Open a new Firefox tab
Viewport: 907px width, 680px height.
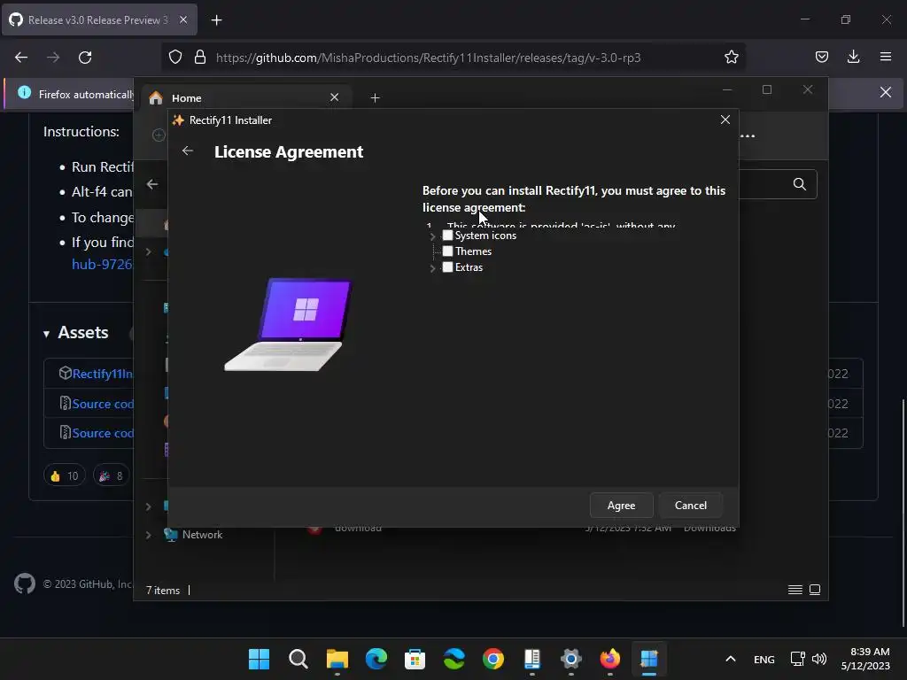pos(216,20)
